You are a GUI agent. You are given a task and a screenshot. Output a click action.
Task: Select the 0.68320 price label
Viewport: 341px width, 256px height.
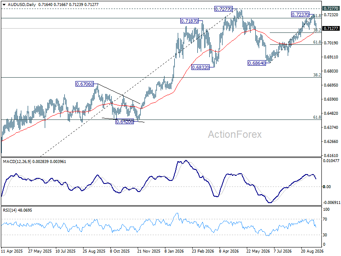pos(200,67)
